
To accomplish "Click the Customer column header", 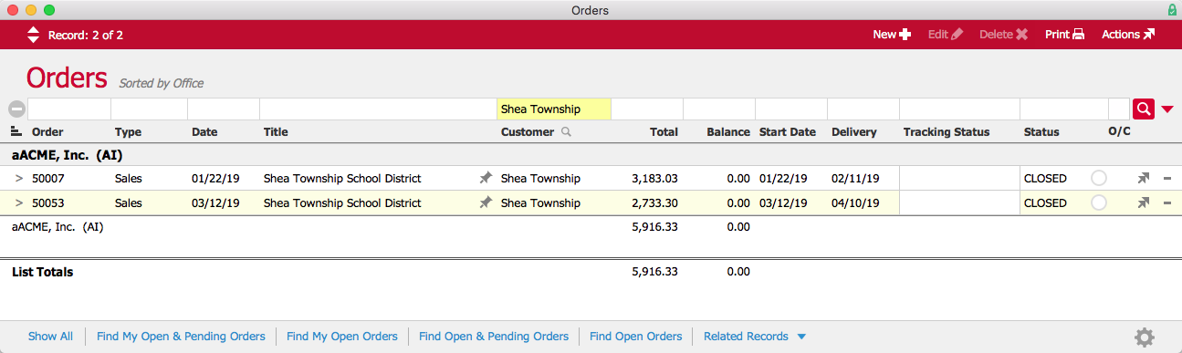I will [x=528, y=132].
